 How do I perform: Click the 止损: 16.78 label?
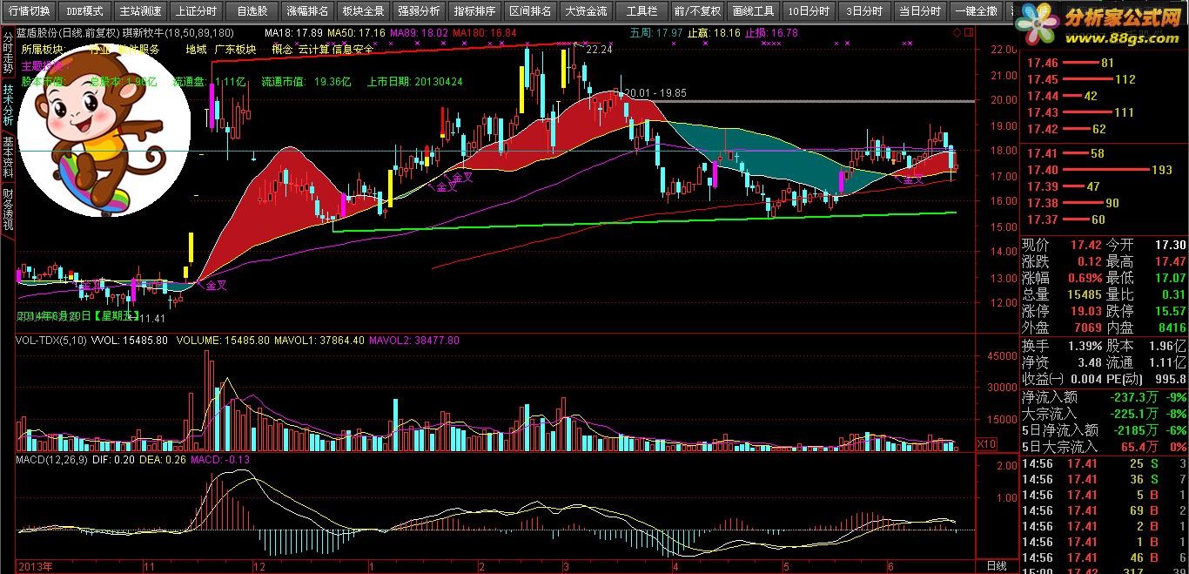click(771, 33)
